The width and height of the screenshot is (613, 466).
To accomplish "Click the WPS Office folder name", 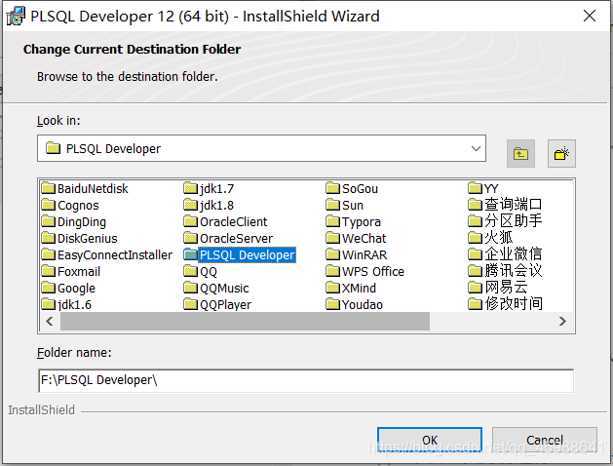I will (x=373, y=271).
